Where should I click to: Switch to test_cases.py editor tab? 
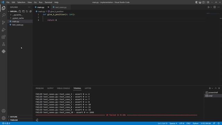tap(61, 7)
